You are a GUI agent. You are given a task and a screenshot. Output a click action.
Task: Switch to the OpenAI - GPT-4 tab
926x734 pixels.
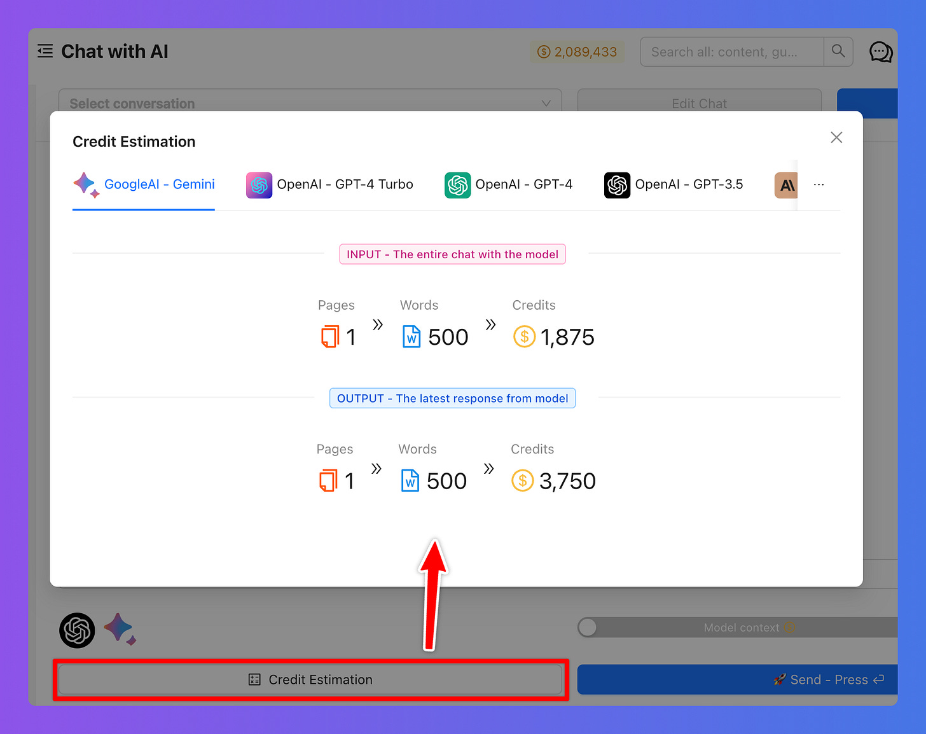(x=508, y=185)
